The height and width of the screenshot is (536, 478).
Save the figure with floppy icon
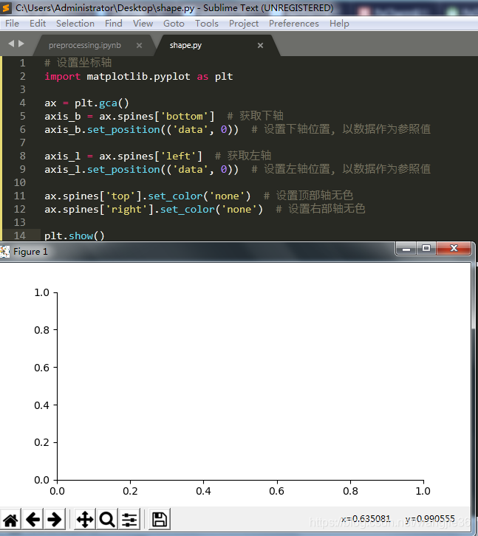point(159,519)
